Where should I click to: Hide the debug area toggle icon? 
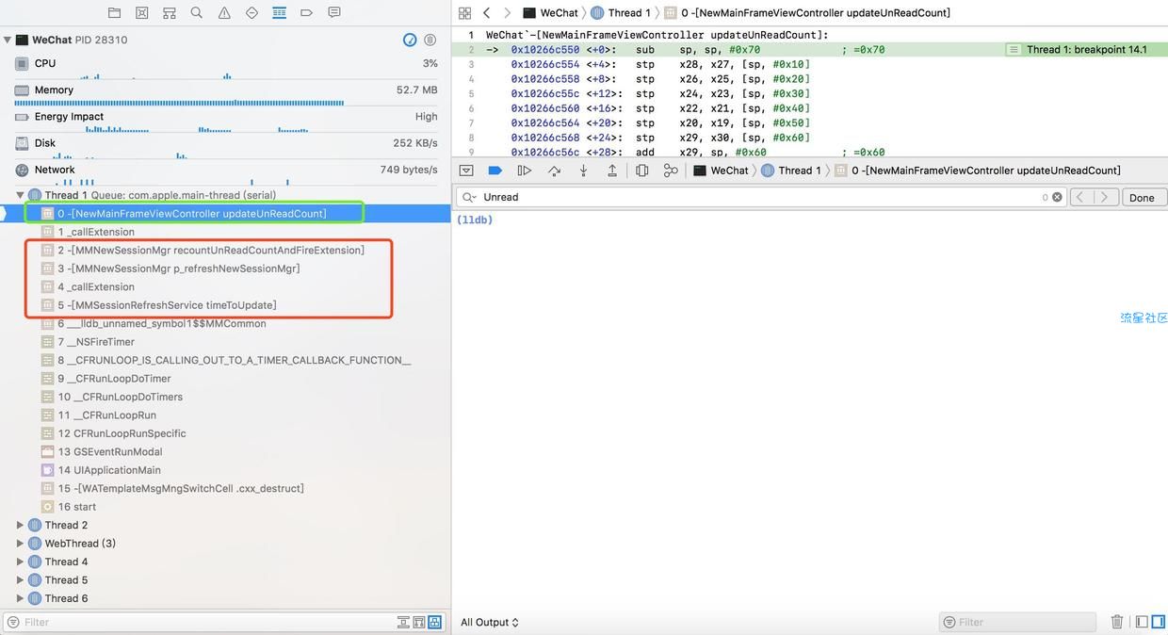click(465, 171)
